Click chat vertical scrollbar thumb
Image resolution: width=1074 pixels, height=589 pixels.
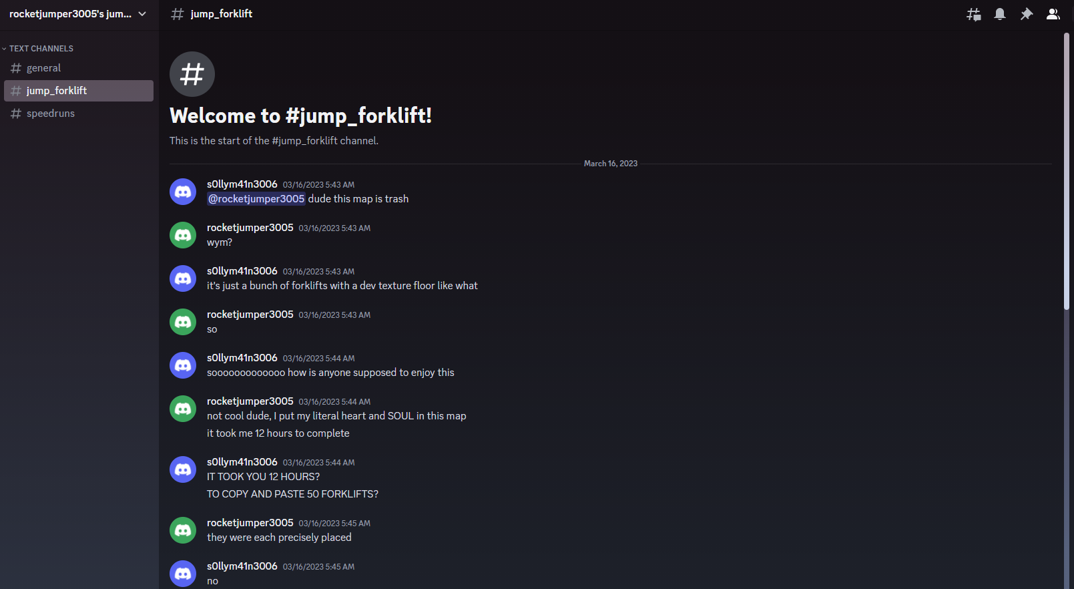(1067, 171)
